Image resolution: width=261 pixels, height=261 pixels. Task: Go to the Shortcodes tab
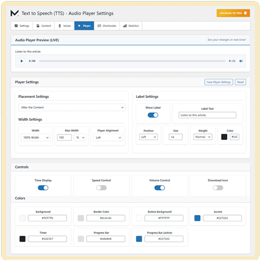click(x=107, y=26)
